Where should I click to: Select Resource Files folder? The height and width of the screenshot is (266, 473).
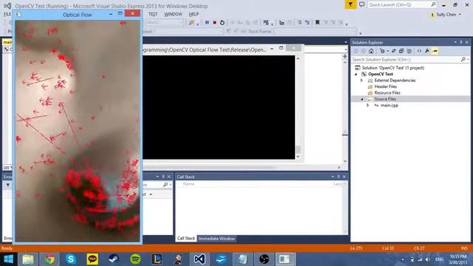point(387,93)
